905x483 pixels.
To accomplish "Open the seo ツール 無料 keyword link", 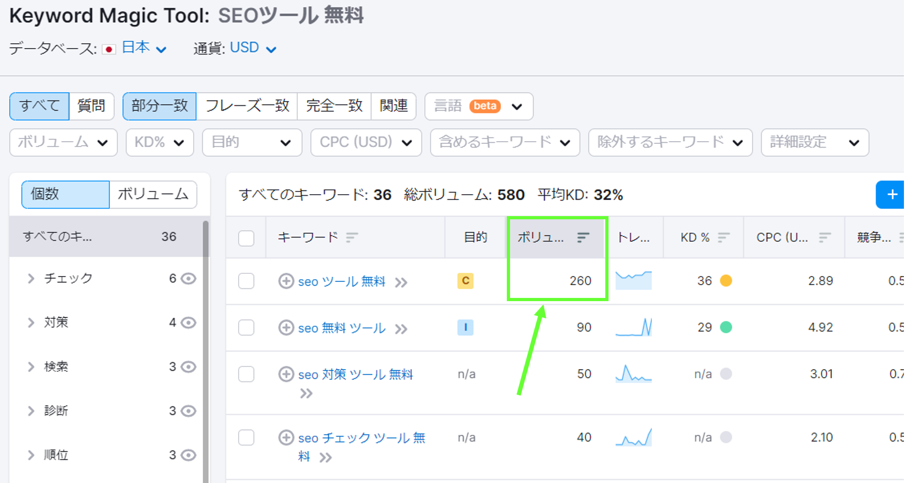I will [x=341, y=281].
